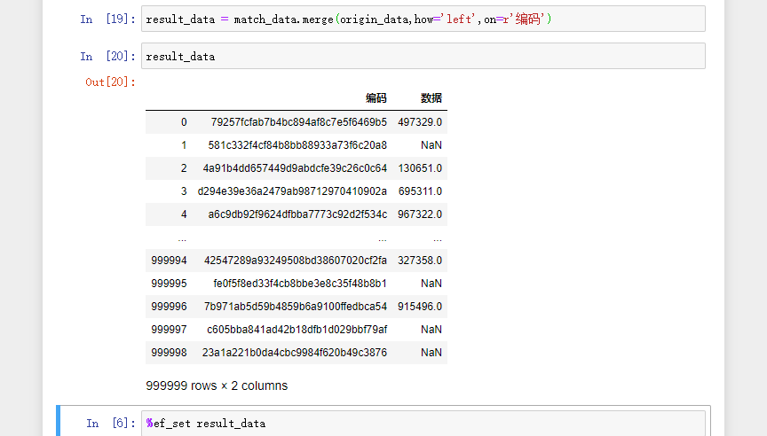Select cell fe0f5f8ed33f4cb8bbe3e8c35f48b8b1
This screenshot has width=767, height=436.
[300, 284]
